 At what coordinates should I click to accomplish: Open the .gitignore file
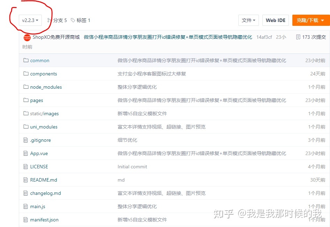(40, 140)
